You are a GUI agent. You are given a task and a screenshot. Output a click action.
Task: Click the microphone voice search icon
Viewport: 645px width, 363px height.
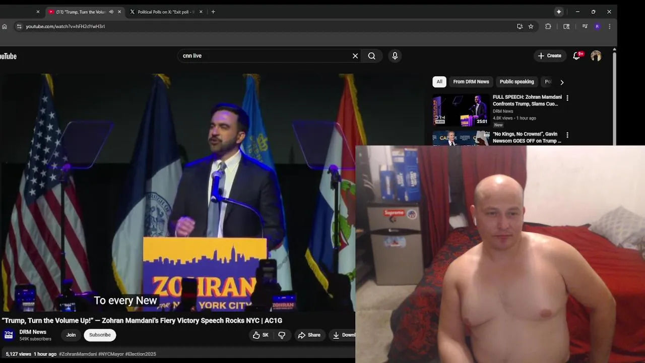pyautogui.click(x=395, y=56)
